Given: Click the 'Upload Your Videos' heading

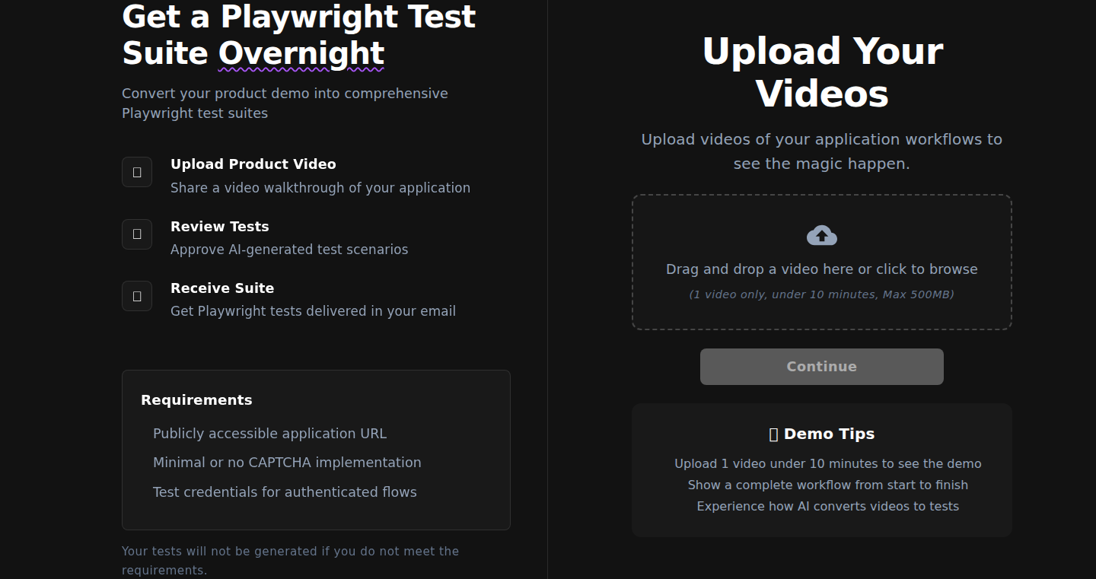Looking at the screenshot, I should pyautogui.click(x=822, y=72).
